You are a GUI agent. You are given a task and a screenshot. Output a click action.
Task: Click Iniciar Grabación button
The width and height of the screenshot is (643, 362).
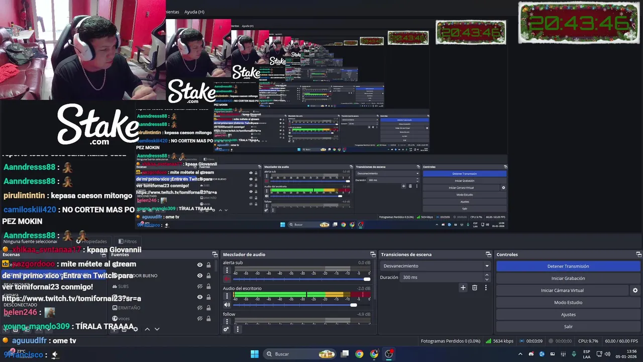(568, 278)
